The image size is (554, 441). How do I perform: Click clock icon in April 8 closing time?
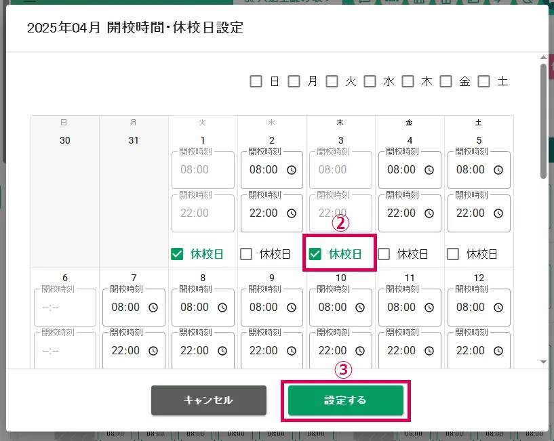click(x=222, y=351)
